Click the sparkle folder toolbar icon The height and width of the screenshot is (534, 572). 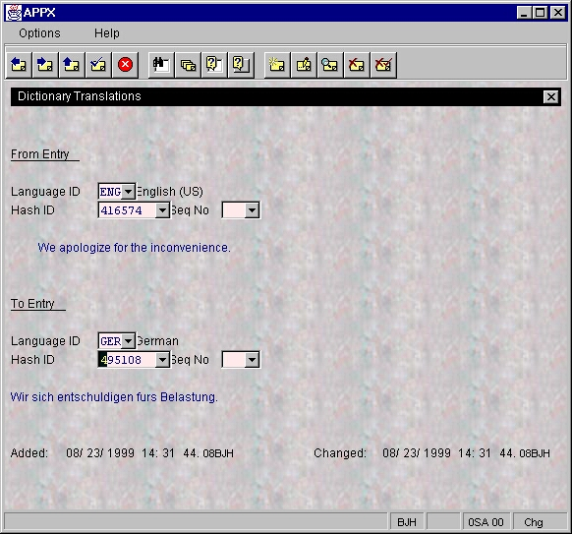(277, 65)
